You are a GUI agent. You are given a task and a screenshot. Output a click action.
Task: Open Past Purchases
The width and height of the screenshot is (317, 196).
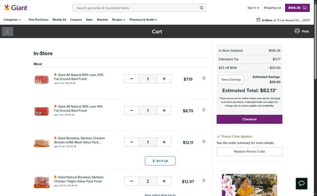point(39,20)
